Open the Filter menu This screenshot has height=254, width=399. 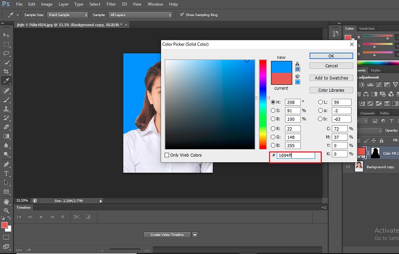point(111,4)
